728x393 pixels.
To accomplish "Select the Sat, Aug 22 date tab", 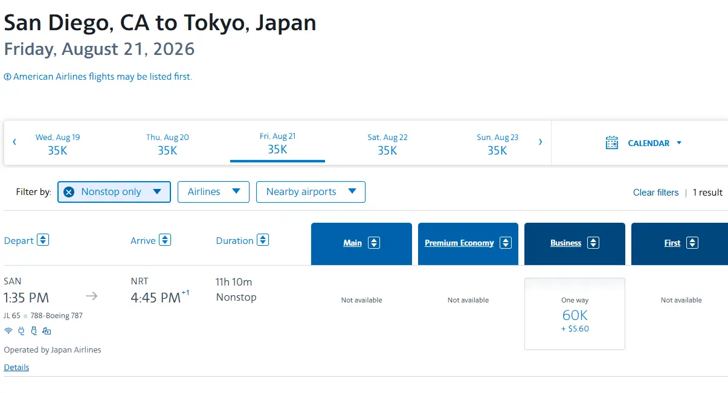I will 387,144.
